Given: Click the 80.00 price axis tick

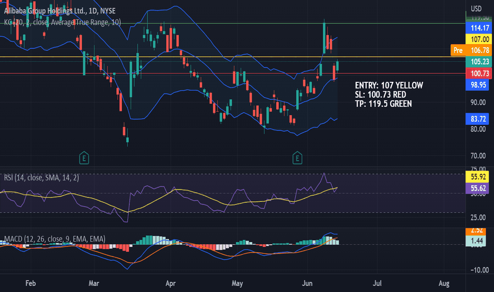Looking at the screenshot, I should pos(478,129).
